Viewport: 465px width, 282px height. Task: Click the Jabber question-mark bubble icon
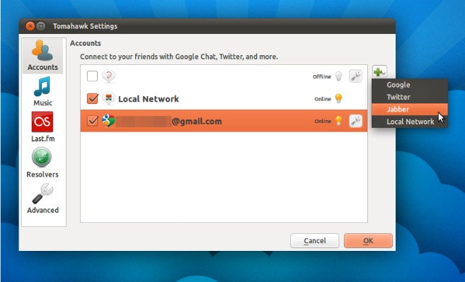pos(109,76)
